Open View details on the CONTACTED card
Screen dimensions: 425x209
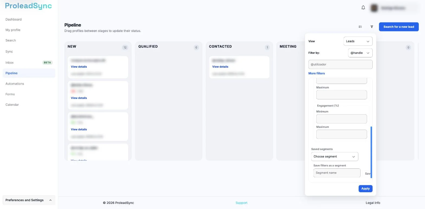point(220,67)
